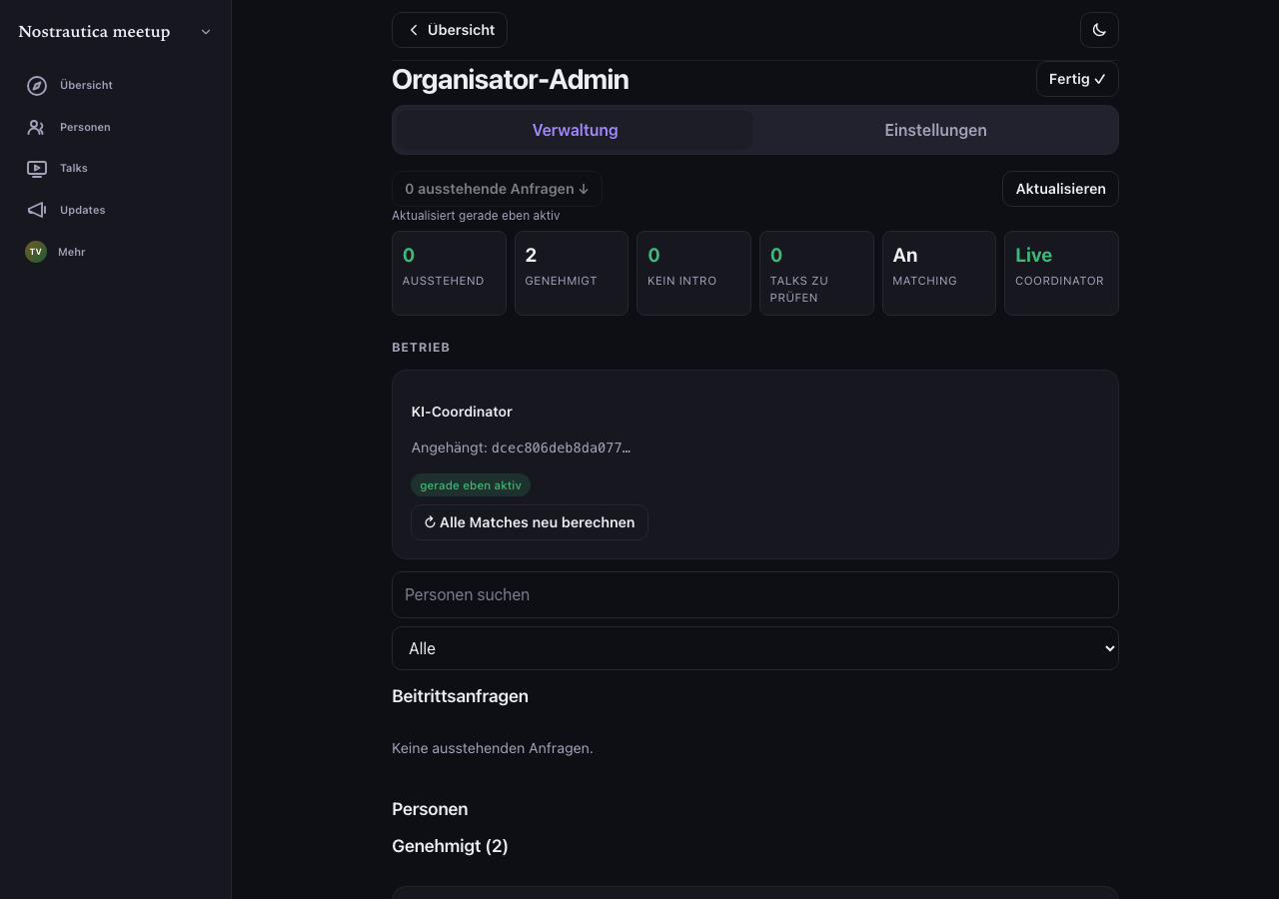This screenshot has height=899, width=1279.
Task: Select the Ausstehend stat card
Action: click(x=449, y=274)
